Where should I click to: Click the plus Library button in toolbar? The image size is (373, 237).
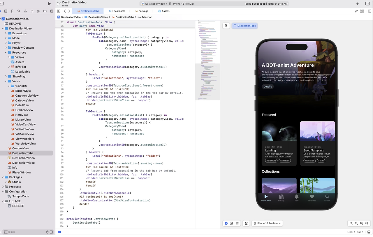coord(358,4)
